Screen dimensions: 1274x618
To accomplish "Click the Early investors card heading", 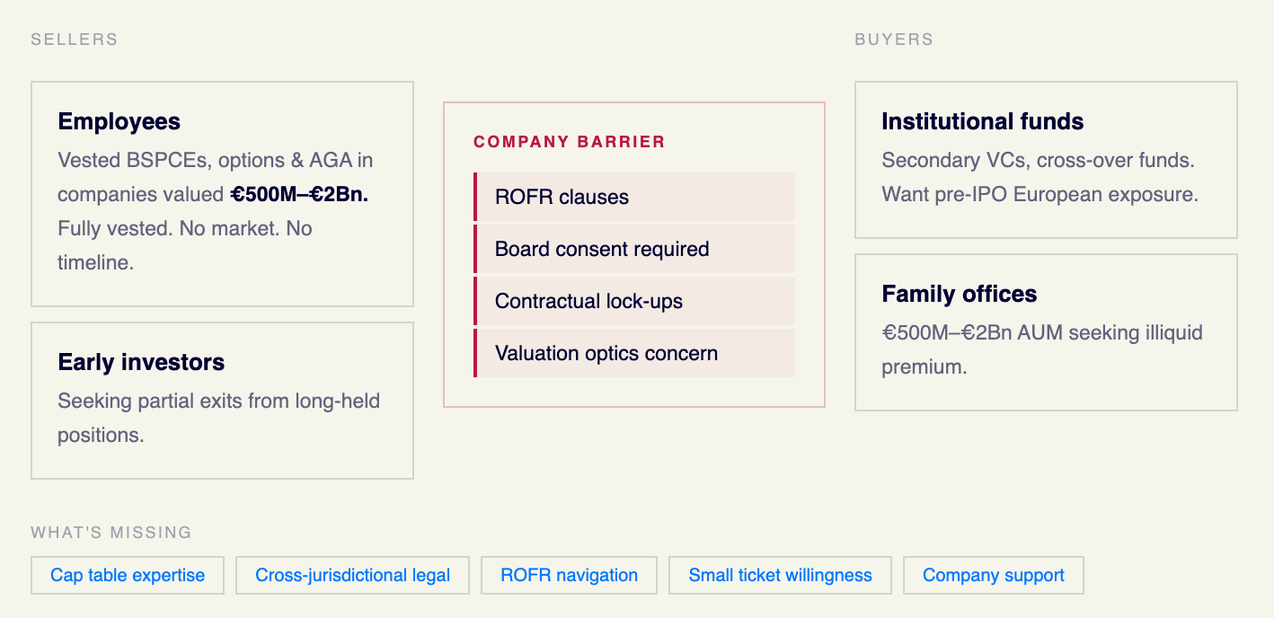I will point(141,362).
